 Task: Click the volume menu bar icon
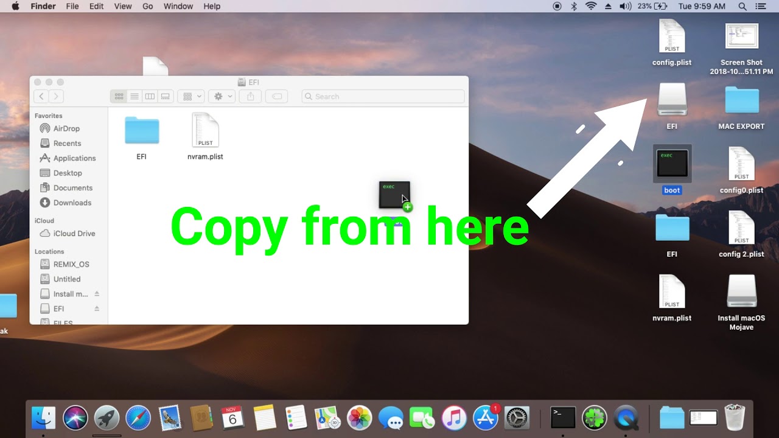pyautogui.click(x=625, y=6)
